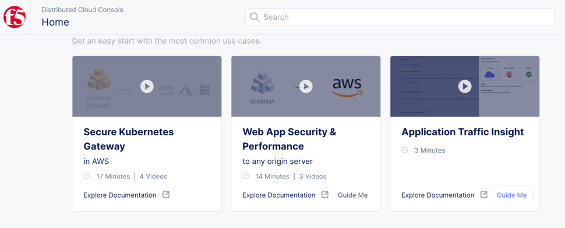Viewport: 565px width, 228px height.
Task: Play the Secure Kubernetes Gateway video
Action: coord(147,86)
